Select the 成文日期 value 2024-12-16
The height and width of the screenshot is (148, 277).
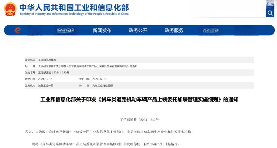(x=45, y=79)
